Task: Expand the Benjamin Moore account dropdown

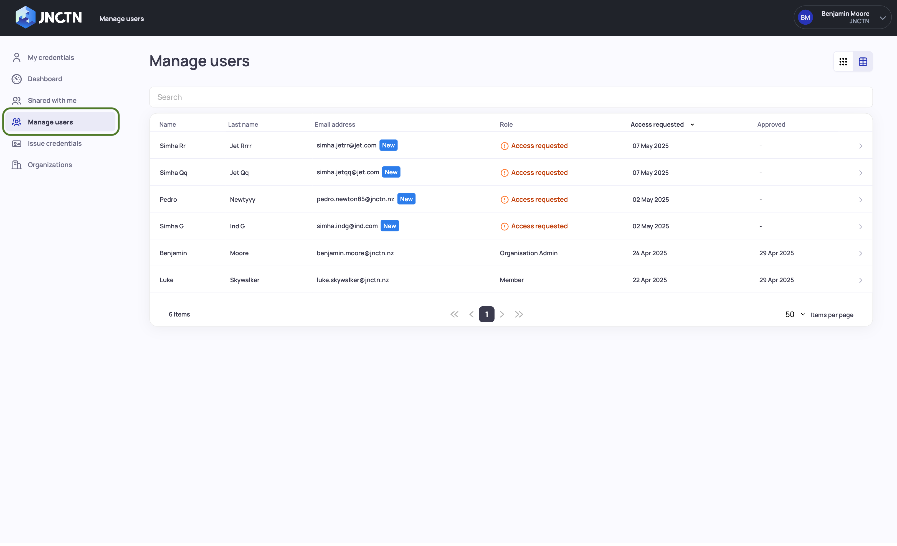Action: pos(883,18)
